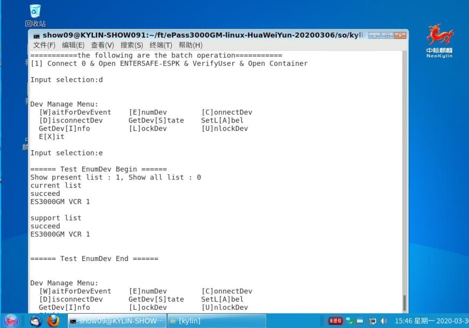Image resolution: width=469 pixels, height=328 pixels.
Task: Open the 文件(F) menu
Action: 44,45
